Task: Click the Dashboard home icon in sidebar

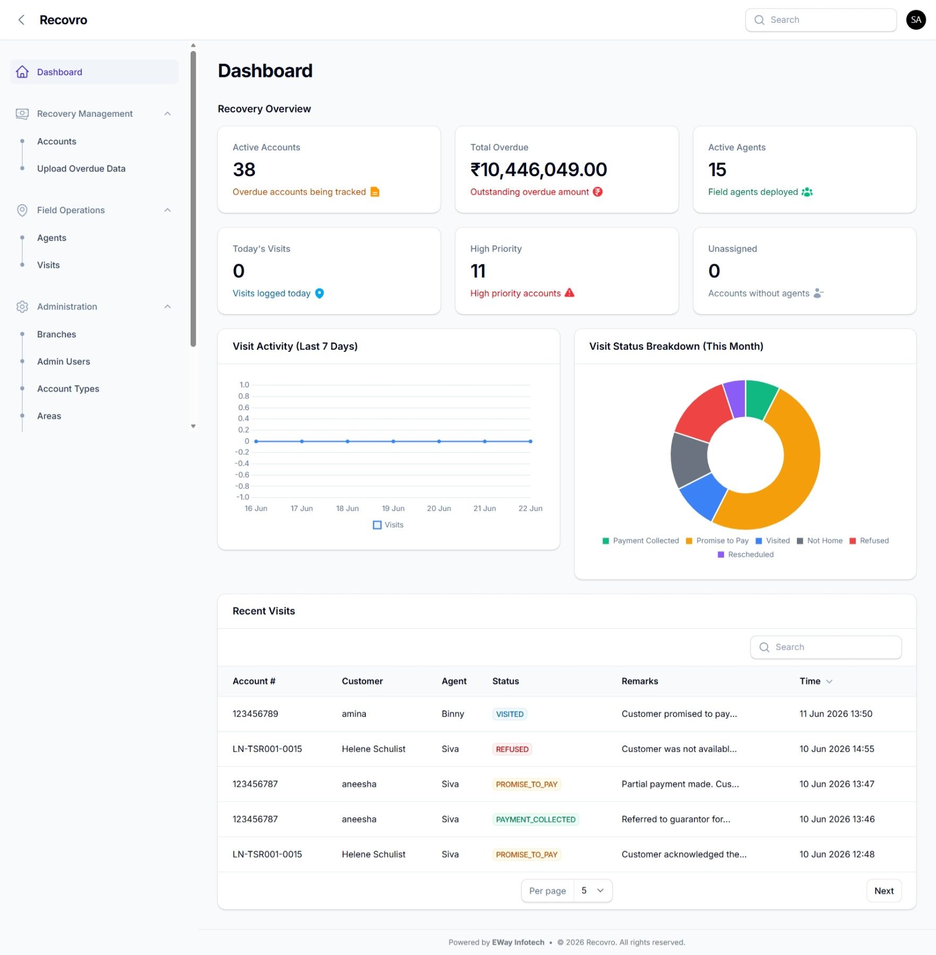Action: 22,72
